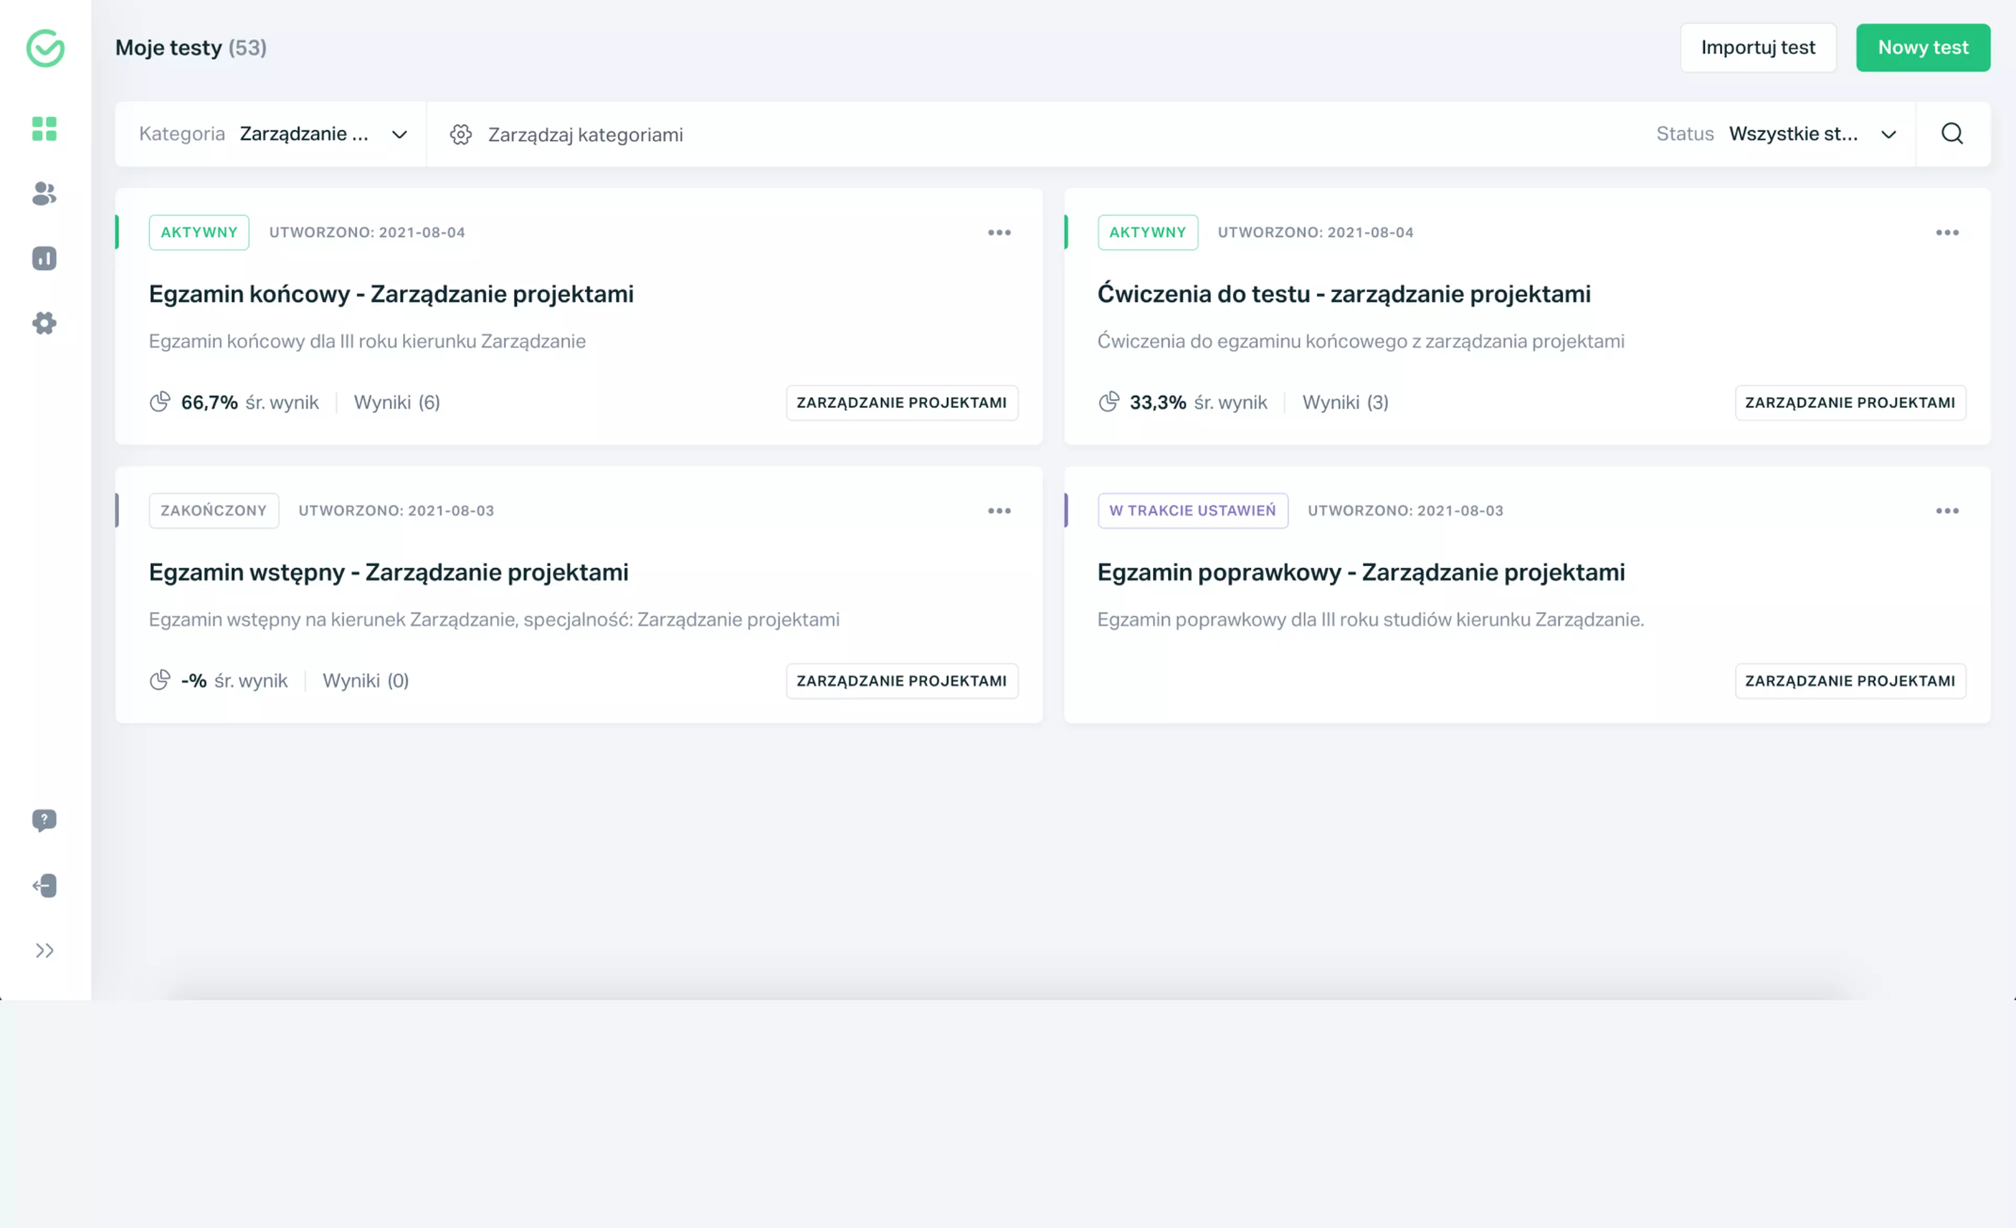Screen dimensions: 2016x1228
Task: Open test Egzamin wstępny - Zarządzanie projektami
Action: tap(388, 573)
